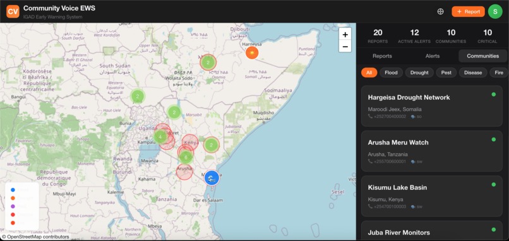Zoom in with the plus map control
This screenshot has width=509, height=241.
click(345, 34)
